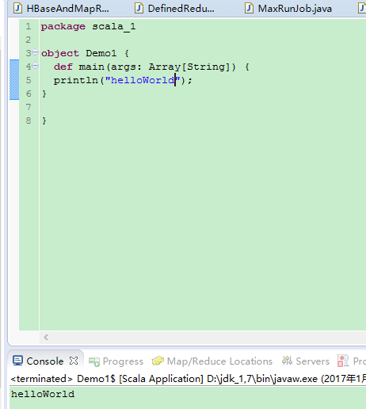This screenshot has width=366, height=409.
Task: Collapse the def main fold marker at line 4
Action: pos(36,65)
